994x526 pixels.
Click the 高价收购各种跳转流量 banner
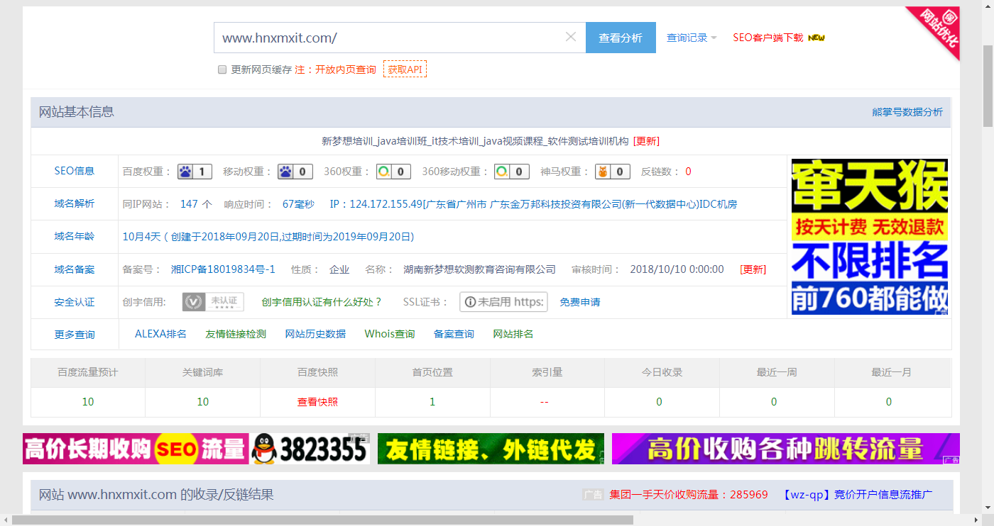click(786, 449)
